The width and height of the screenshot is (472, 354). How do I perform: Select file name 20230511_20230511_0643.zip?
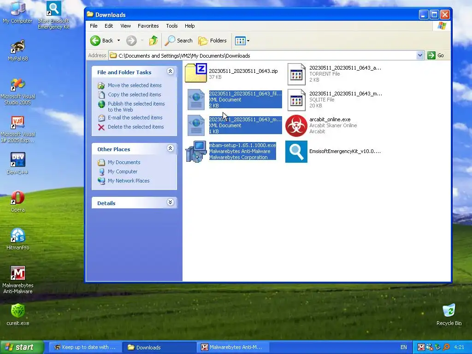click(x=243, y=71)
